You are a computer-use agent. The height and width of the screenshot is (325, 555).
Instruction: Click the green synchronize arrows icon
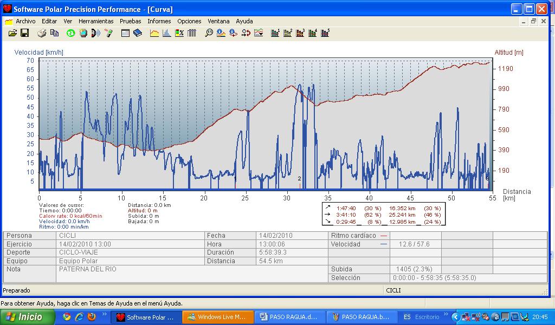click(71, 33)
